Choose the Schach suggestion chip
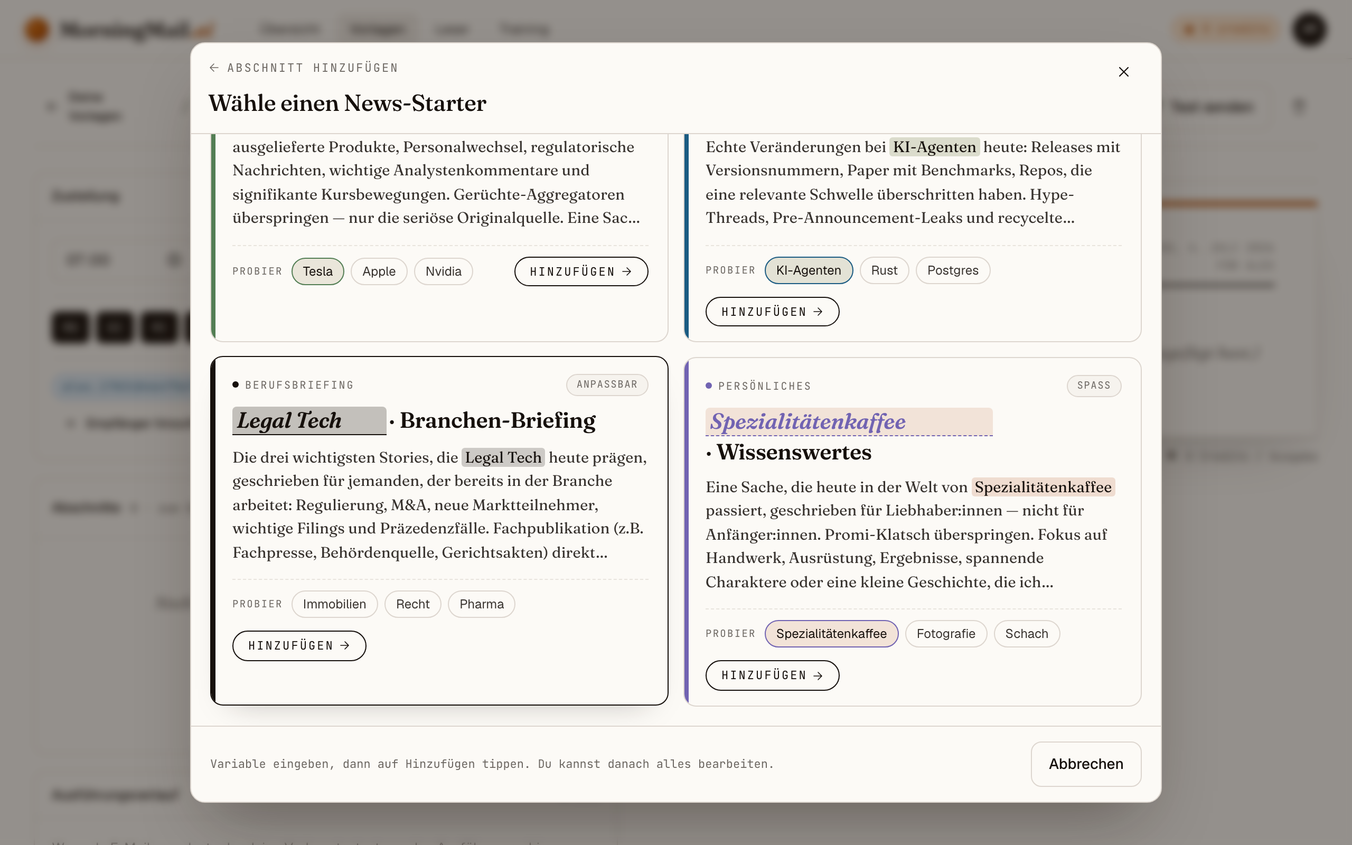 (1026, 633)
